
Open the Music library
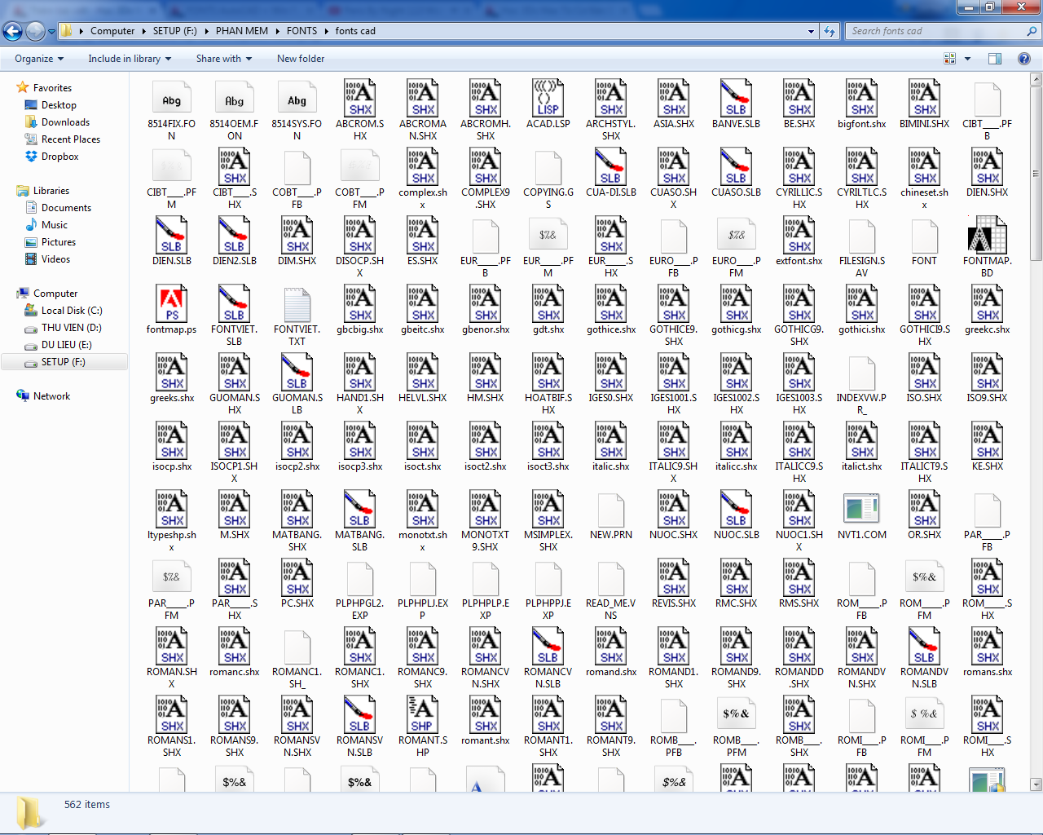[x=55, y=225]
